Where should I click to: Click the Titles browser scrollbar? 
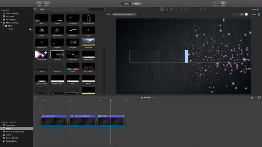104,71
